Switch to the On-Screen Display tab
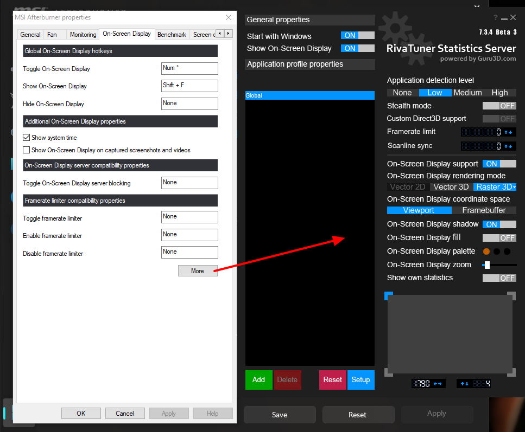 pyautogui.click(x=127, y=34)
